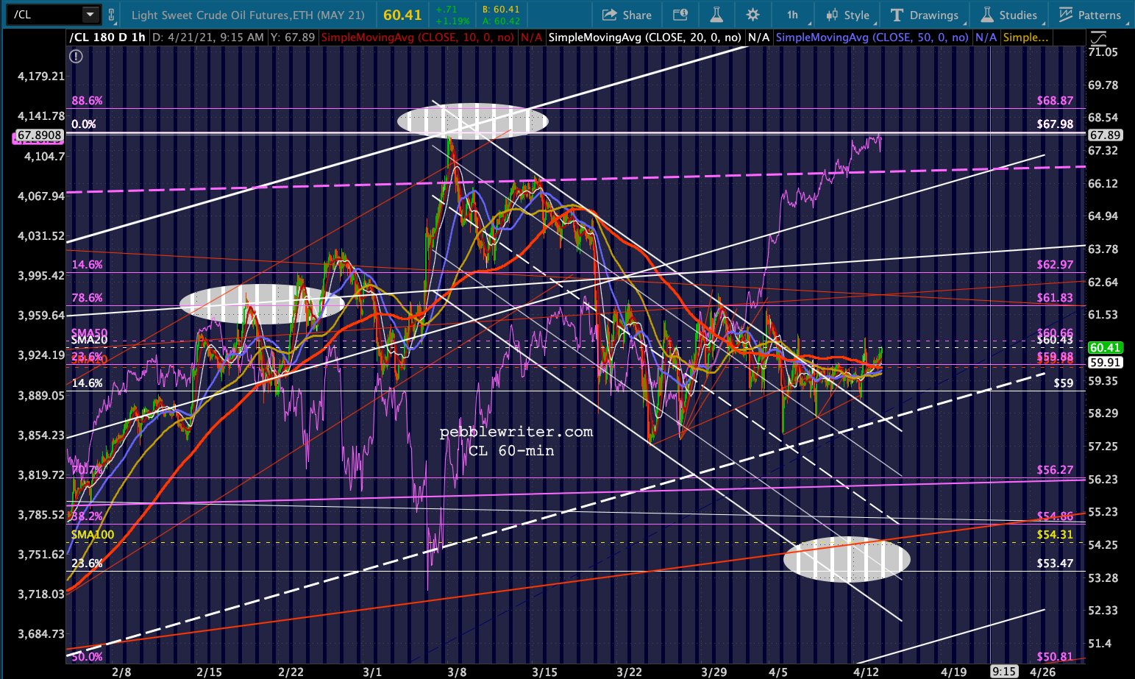The image size is (1135, 679).
Task: Click the 59.91 price axis tag
Action: [1105, 362]
